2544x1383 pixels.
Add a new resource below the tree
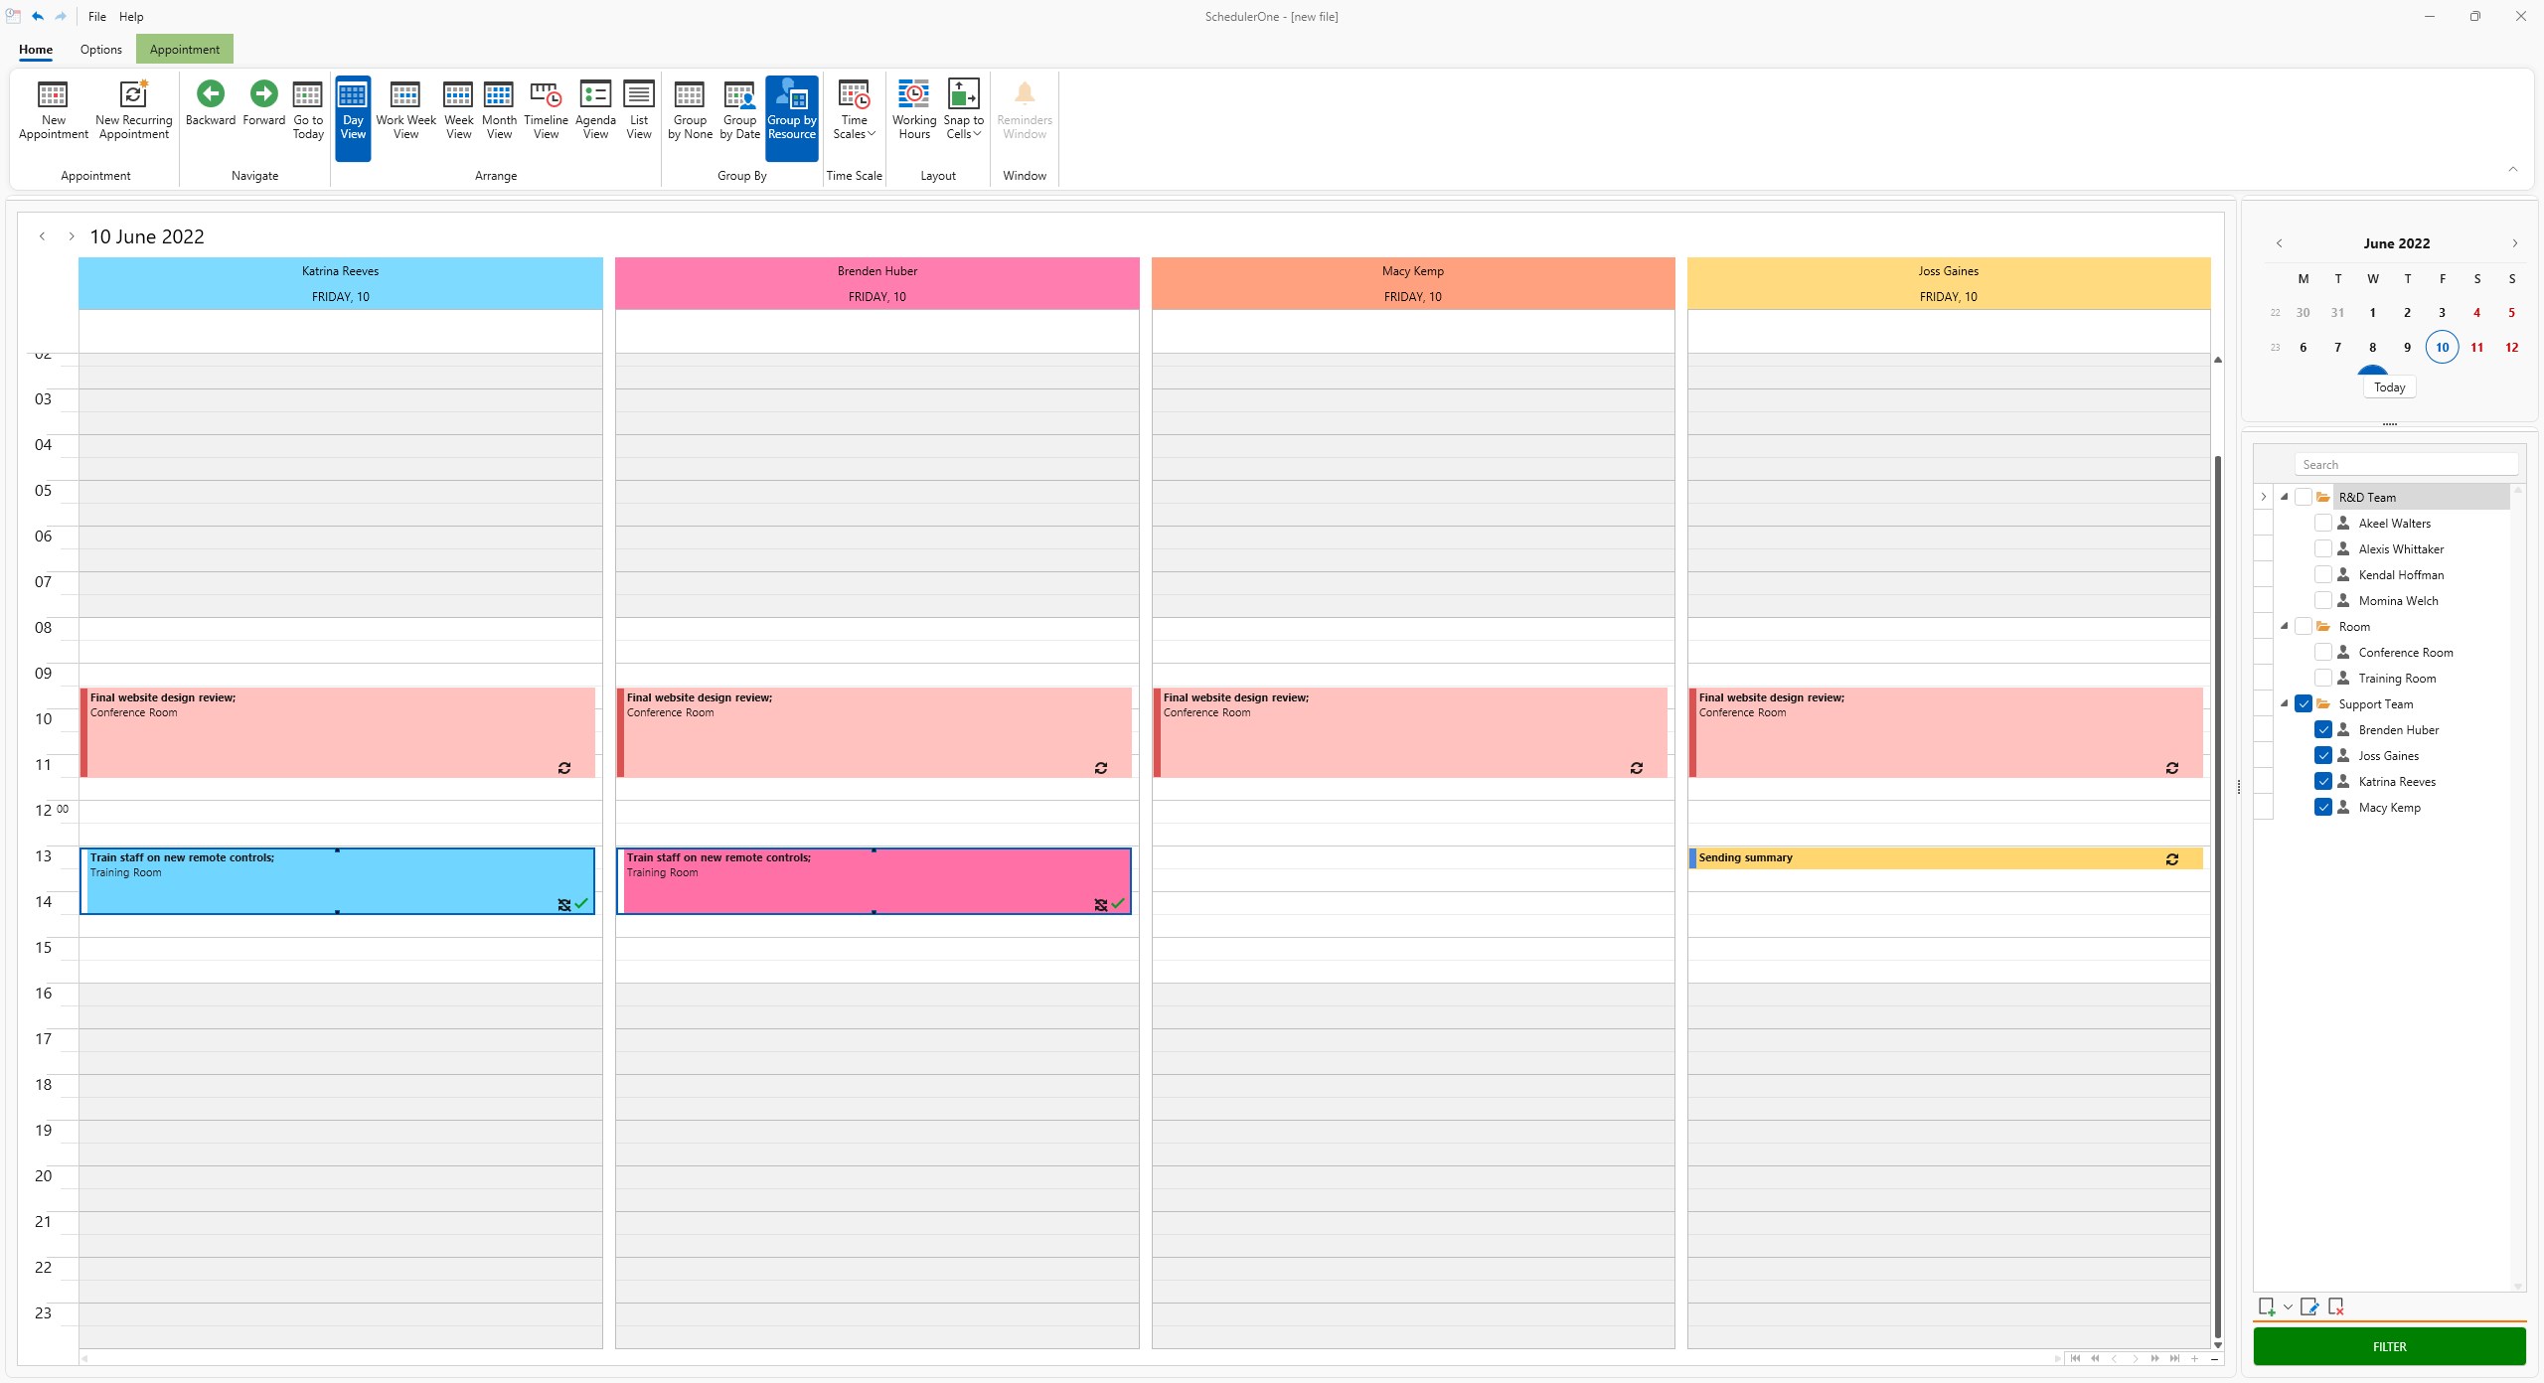2269,1306
